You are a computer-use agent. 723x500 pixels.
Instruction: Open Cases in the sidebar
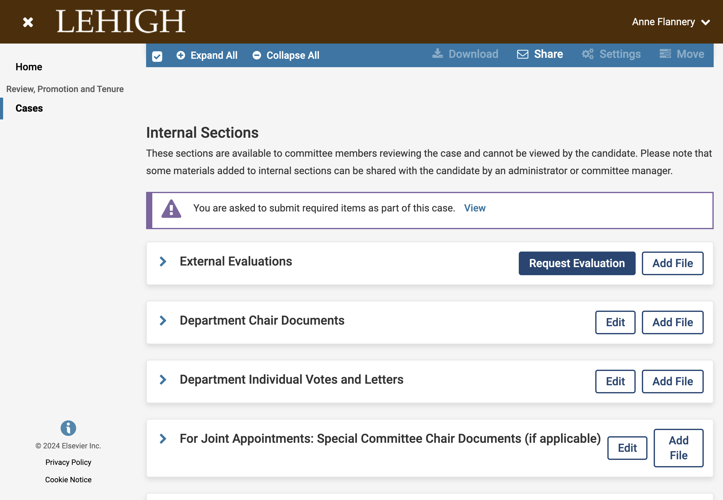click(29, 108)
